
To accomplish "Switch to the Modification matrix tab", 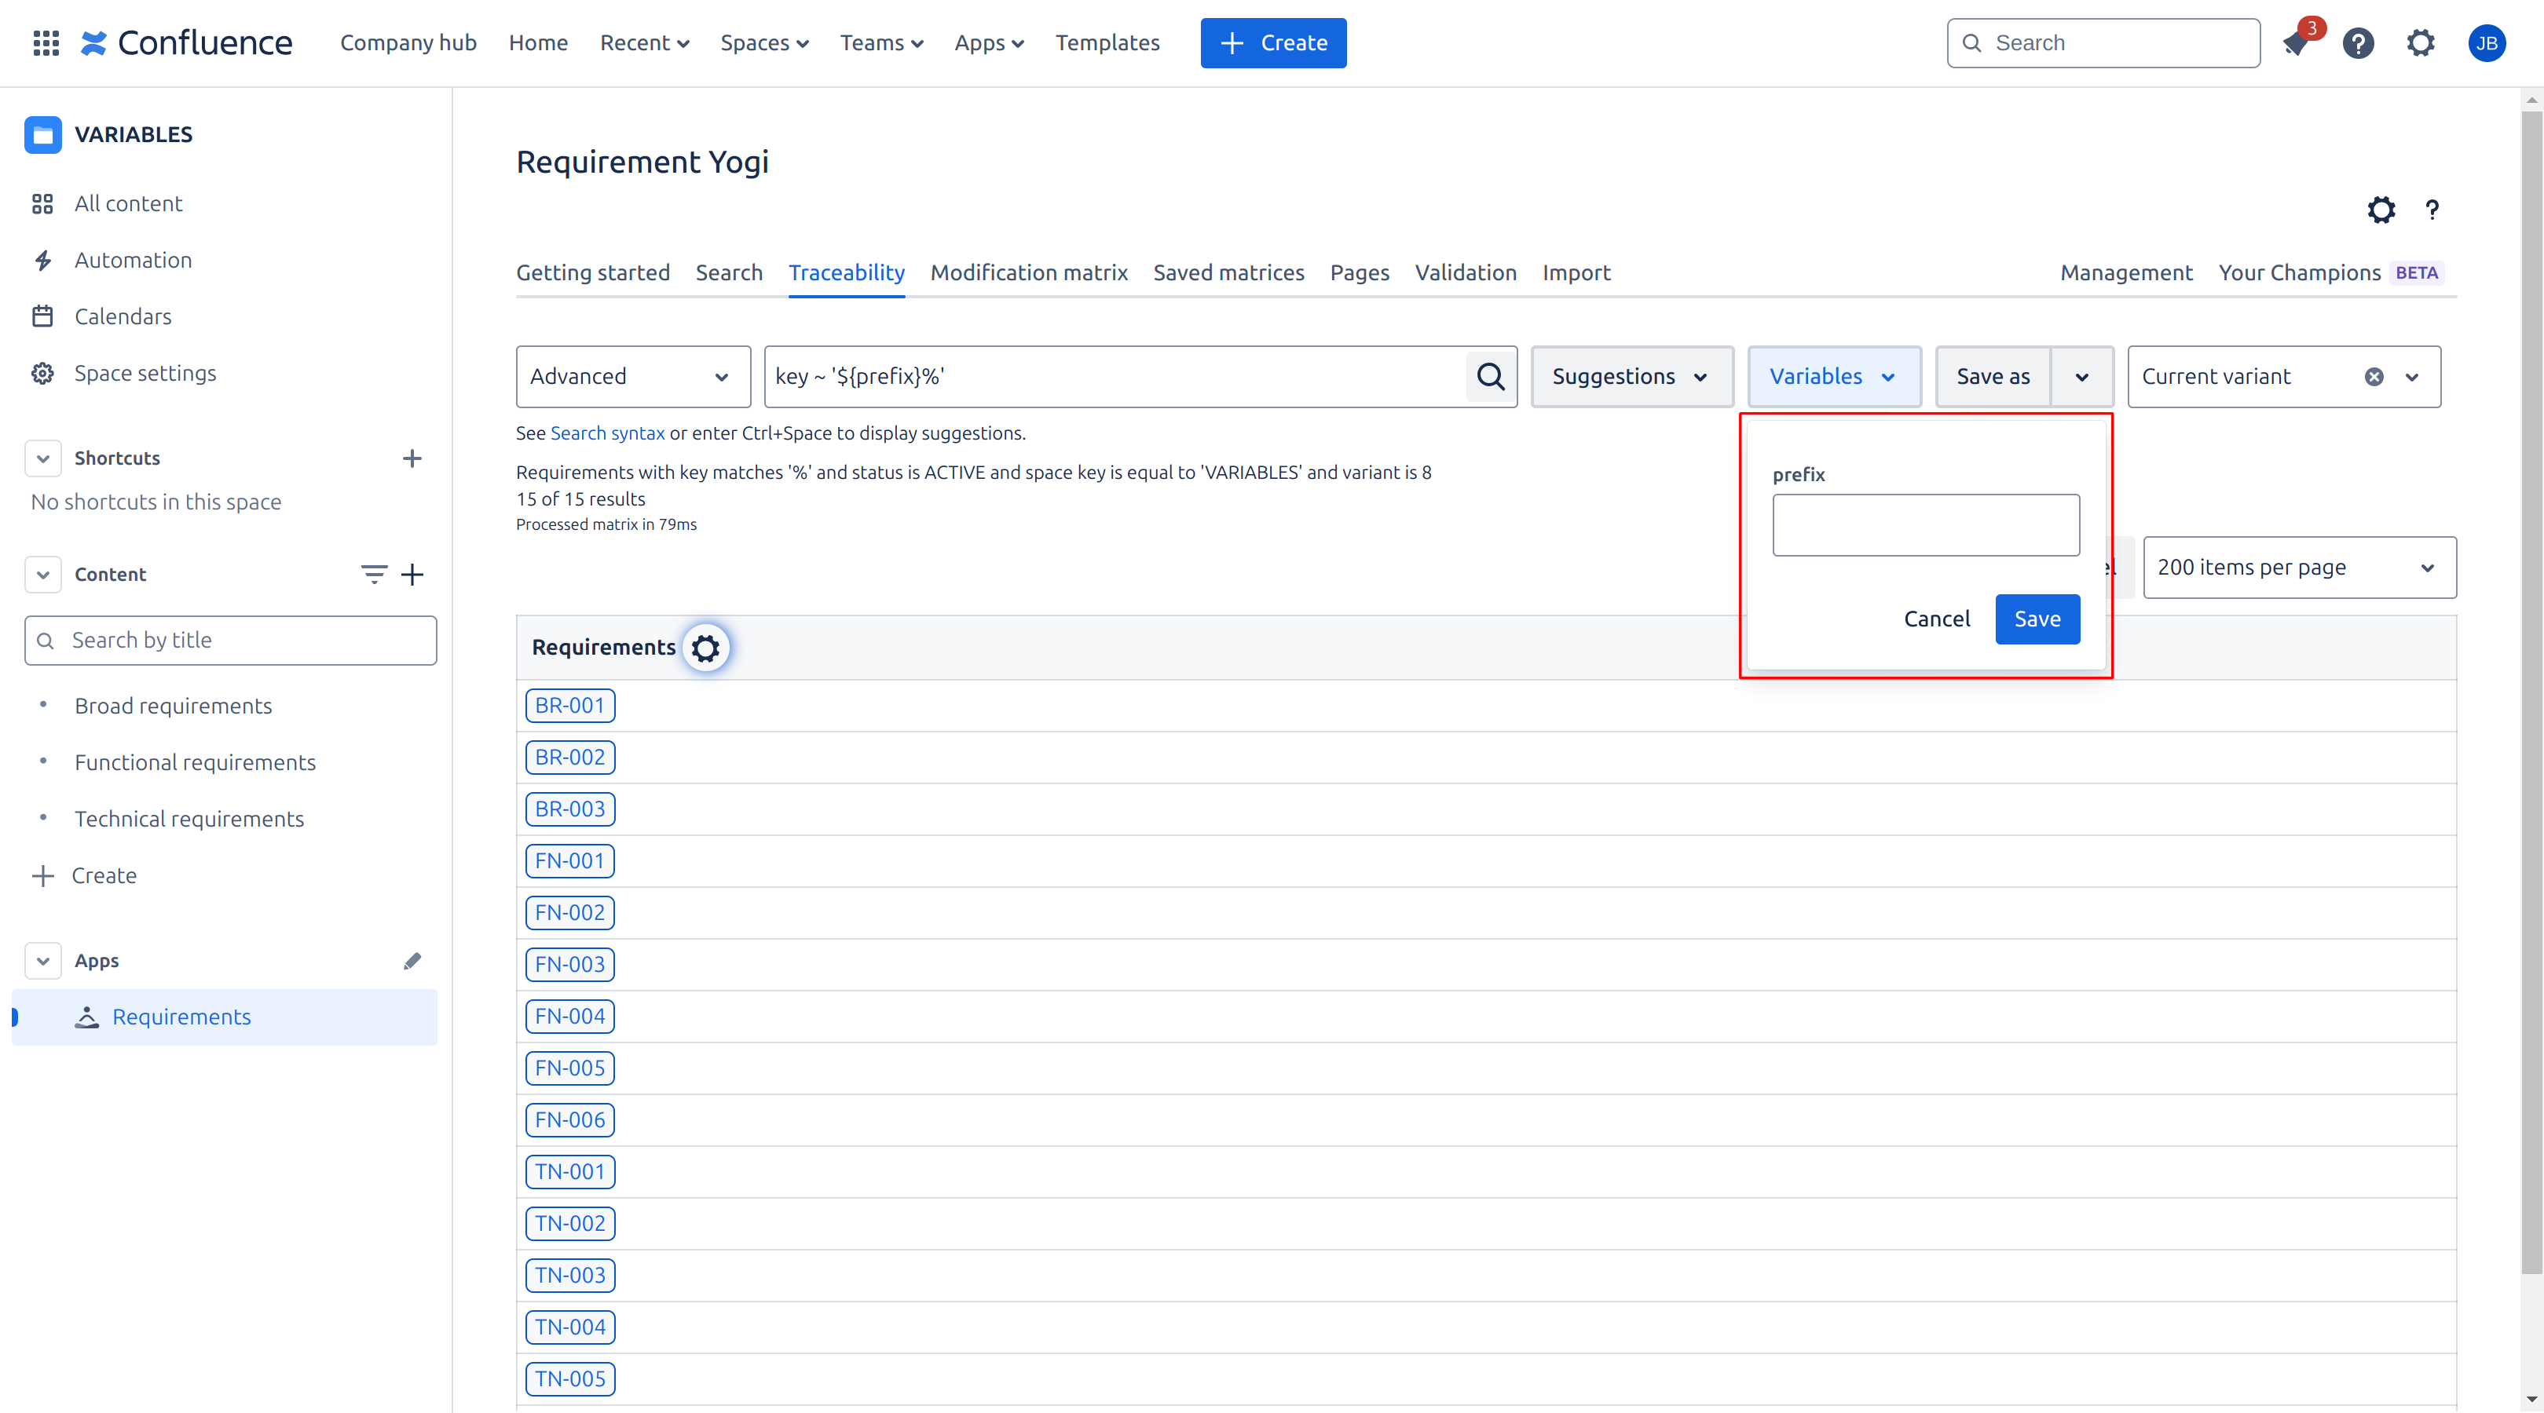I will [1027, 272].
